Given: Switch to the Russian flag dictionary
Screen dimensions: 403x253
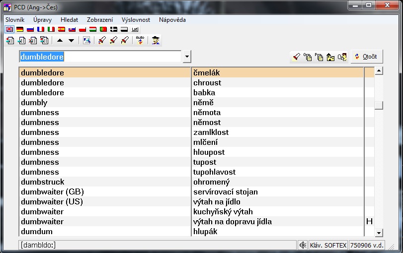Looking at the screenshot, I should [x=30, y=29].
